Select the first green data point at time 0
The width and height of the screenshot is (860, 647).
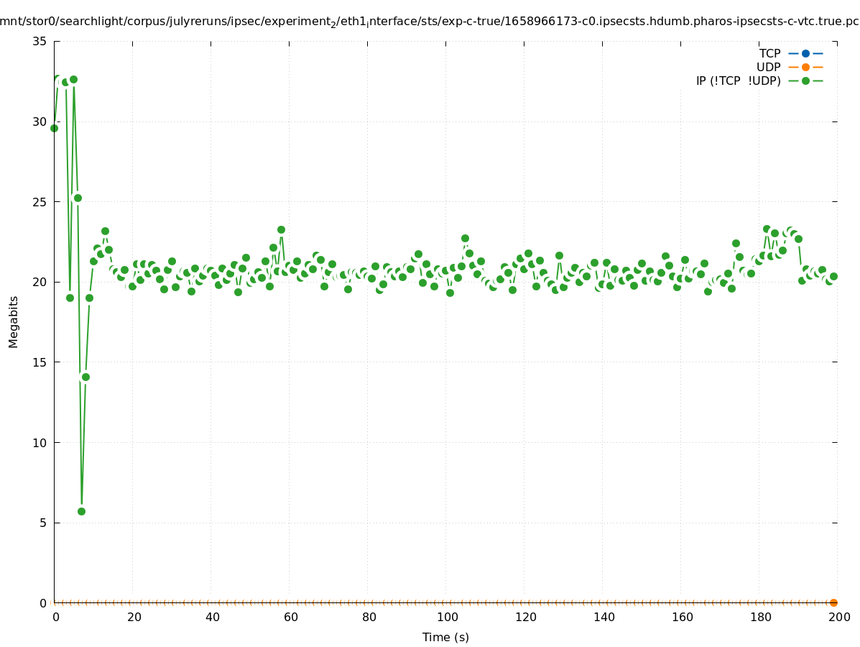pos(54,128)
